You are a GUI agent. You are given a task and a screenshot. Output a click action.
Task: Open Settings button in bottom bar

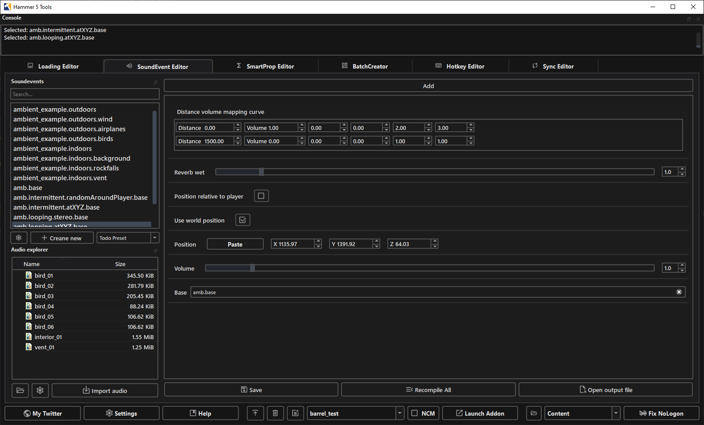coord(121,413)
